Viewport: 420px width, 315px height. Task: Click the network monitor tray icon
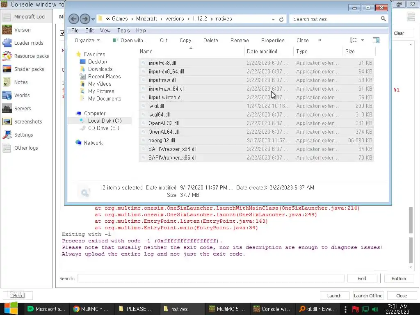pyautogui.click(x=365, y=309)
